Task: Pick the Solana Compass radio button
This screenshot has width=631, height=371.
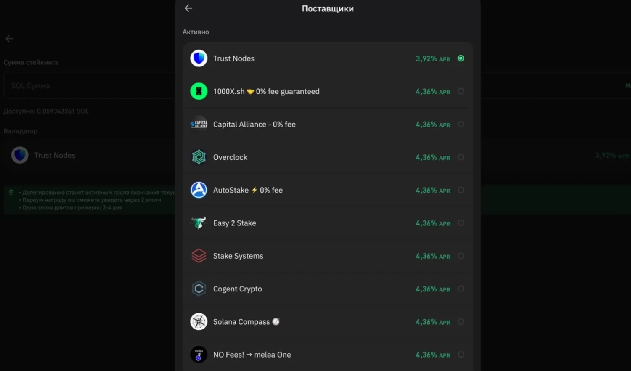Action: coord(461,322)
